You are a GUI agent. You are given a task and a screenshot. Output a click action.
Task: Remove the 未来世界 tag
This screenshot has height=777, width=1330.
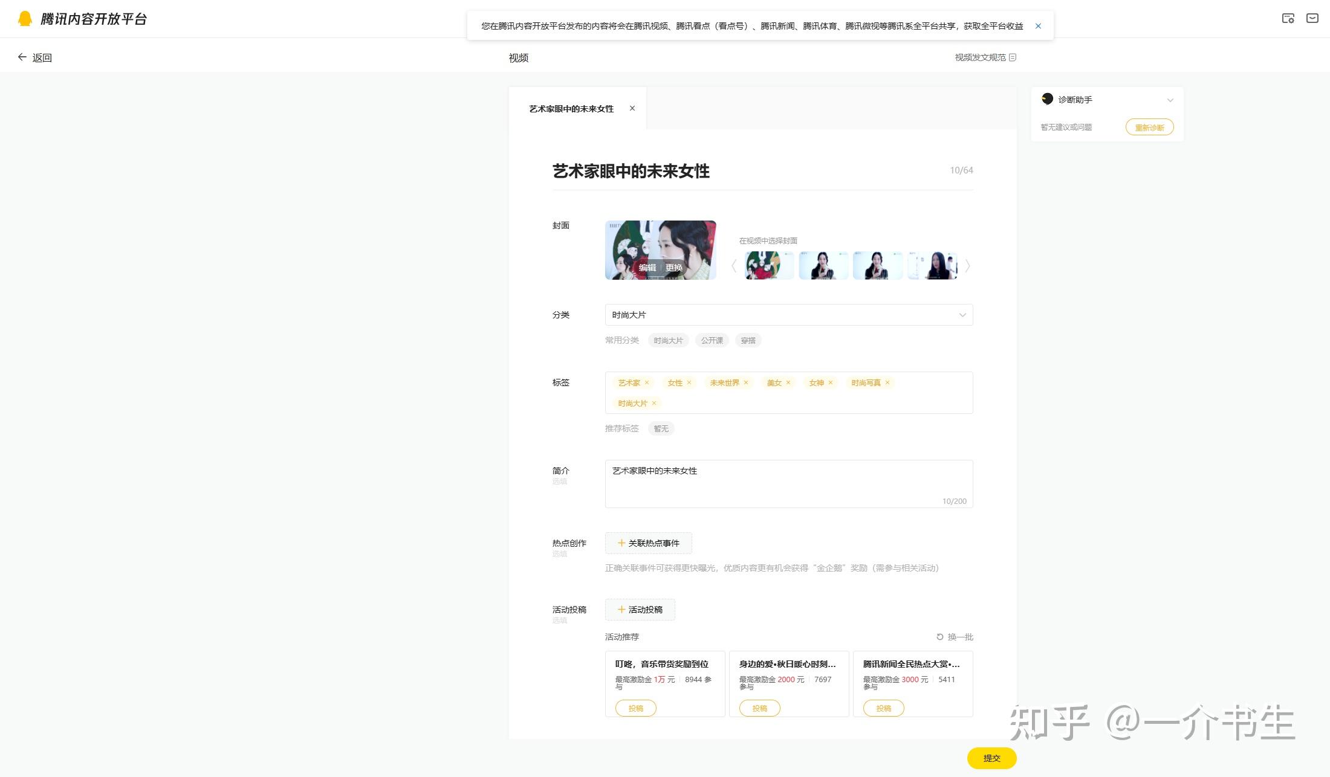click(746, 382)
